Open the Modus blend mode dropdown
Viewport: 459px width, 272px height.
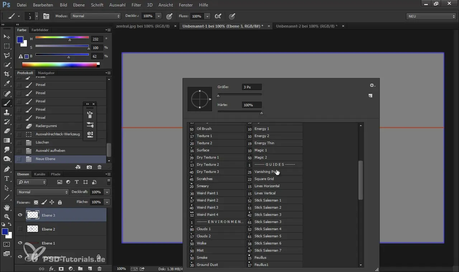point(95,16)
